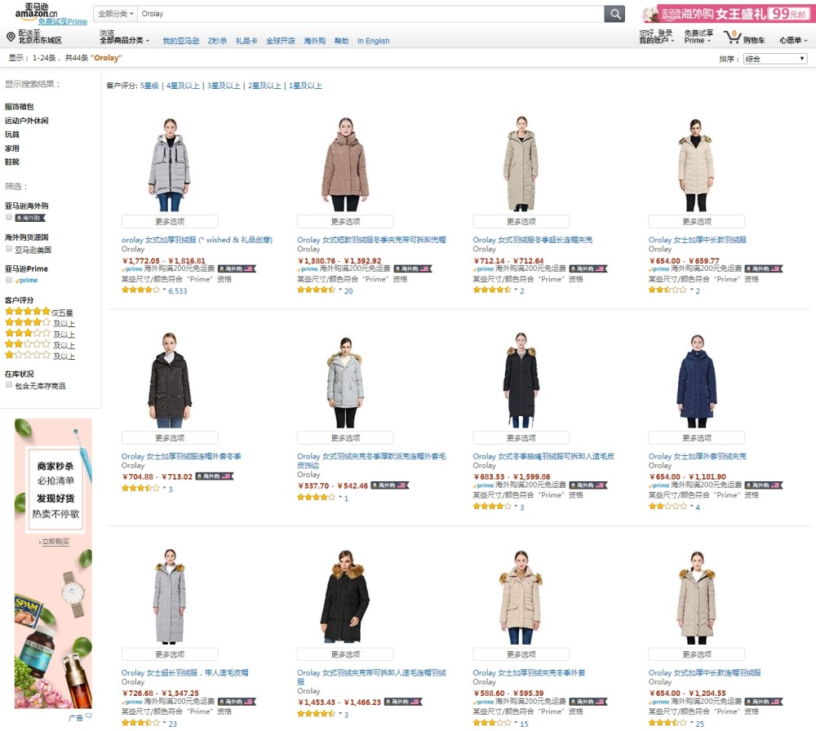Open thumbnail of long grey fur-hood coat
816x731 pixels.
170,596
